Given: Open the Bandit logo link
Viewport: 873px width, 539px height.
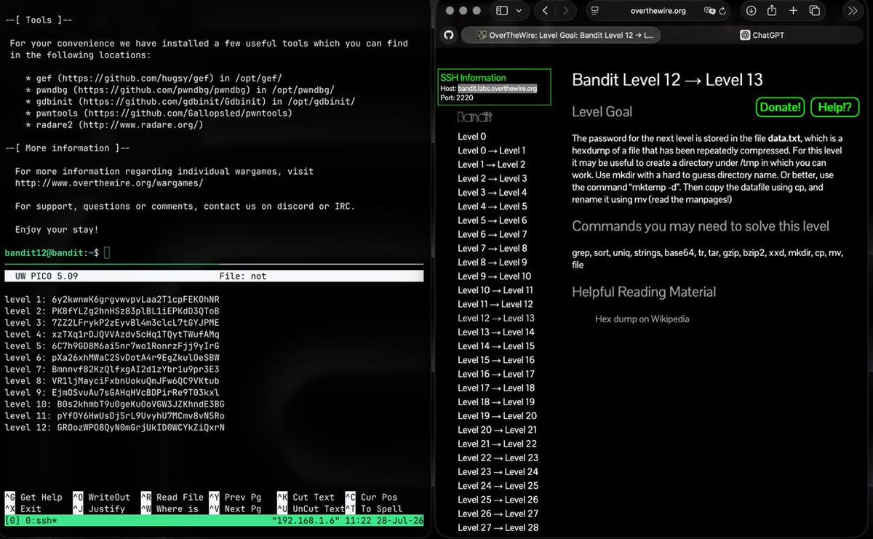Looking at the screenshot, I should click(474, 116).
